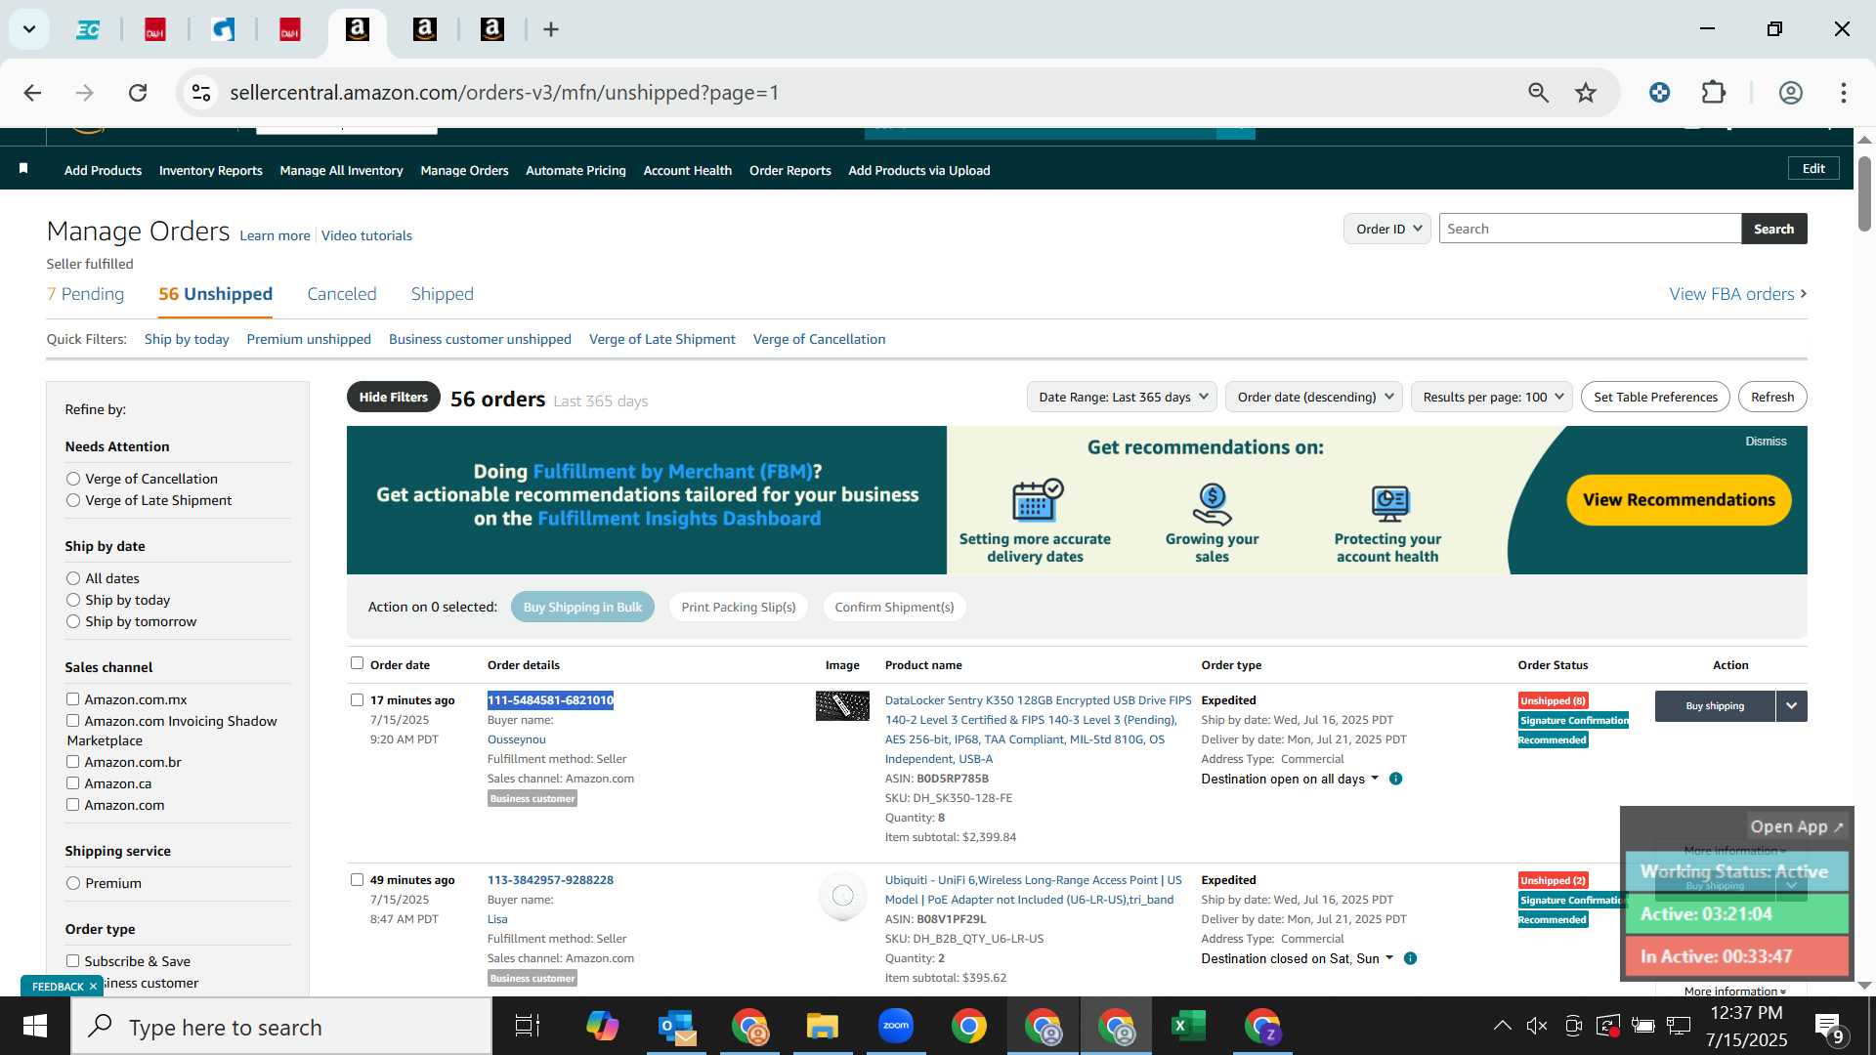Select the All dates radio button
This screenshot has height=1055, width=1876.
point(73,578)
